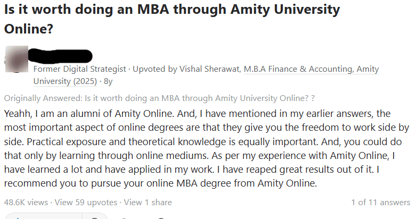Open the MBA Amity University Online question

coord(176,19)
